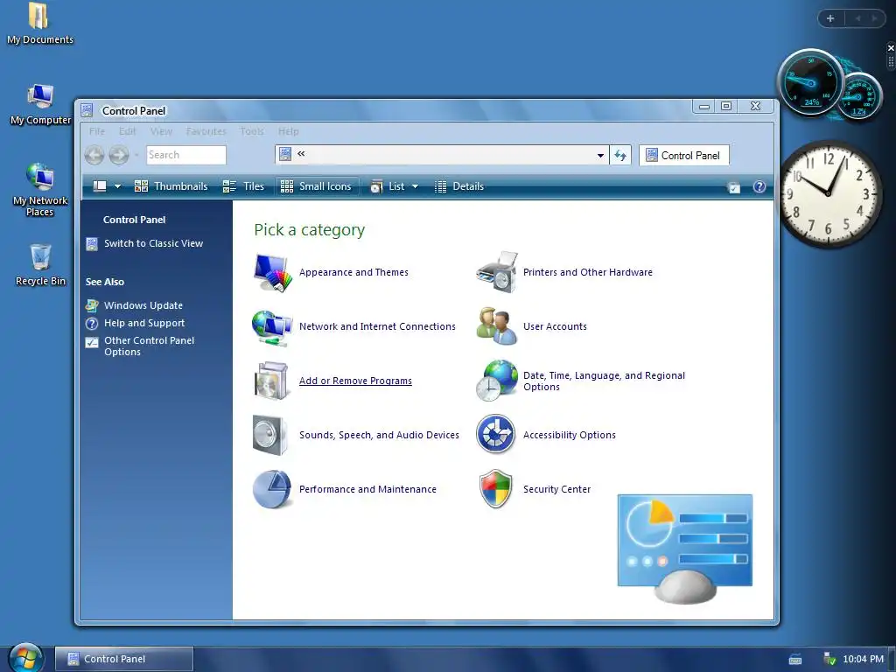Viewport: 896px width, 672px height.
Task: Open the Appearance and Themes category icon
Action: pyautogui.click(x=273, y=273)
